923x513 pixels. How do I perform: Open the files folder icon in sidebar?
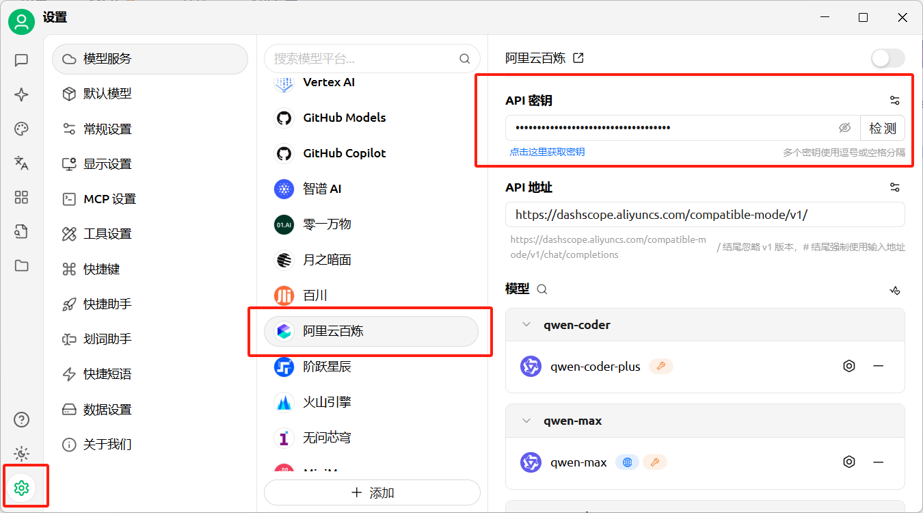pyautogui.click(x=21, y=265)
